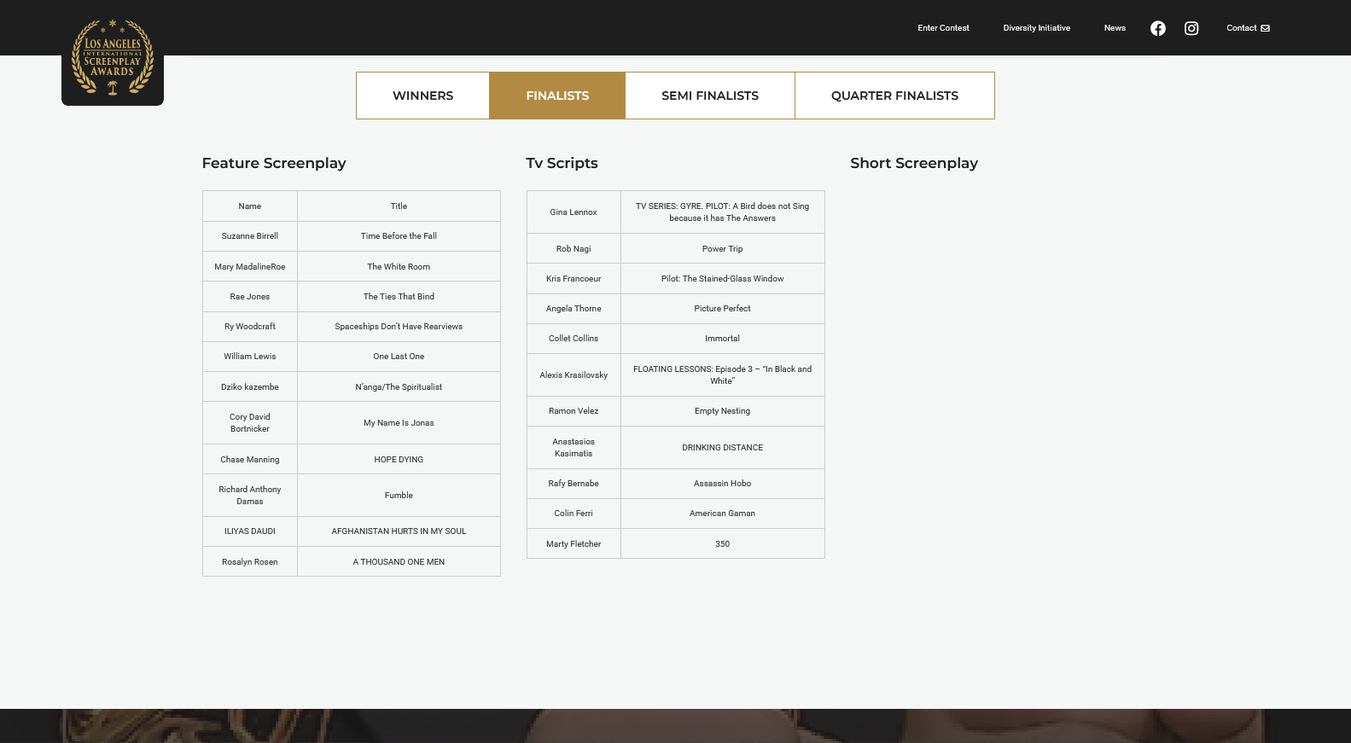Open the Instagram icon link

coord(1191,28)
